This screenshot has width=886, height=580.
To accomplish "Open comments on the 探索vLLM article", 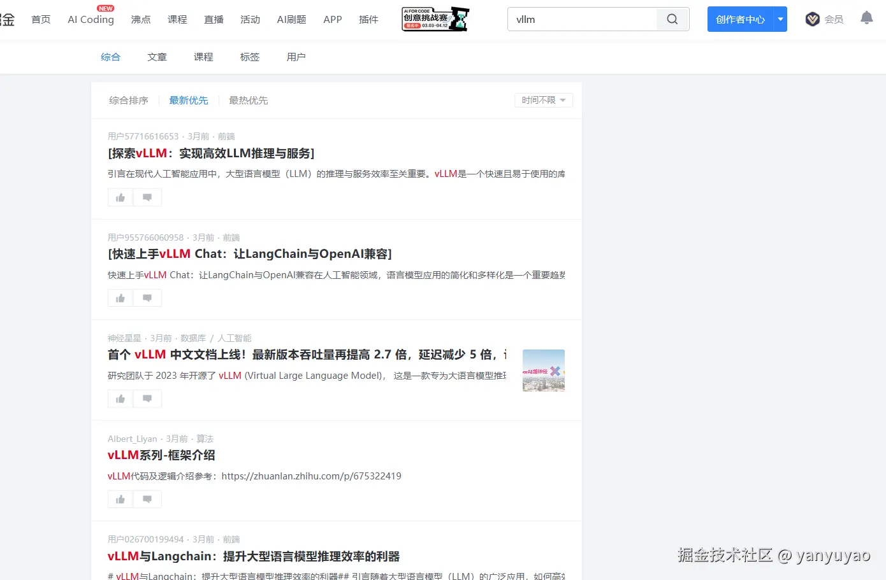I will click(147, 197).
